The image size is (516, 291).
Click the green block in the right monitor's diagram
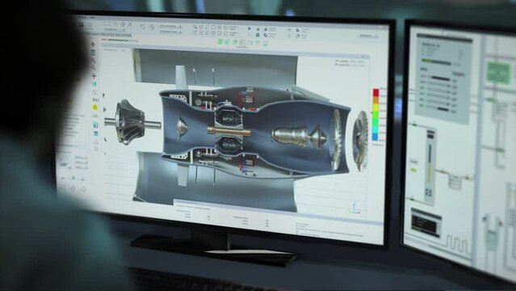(x=498, y=72)
